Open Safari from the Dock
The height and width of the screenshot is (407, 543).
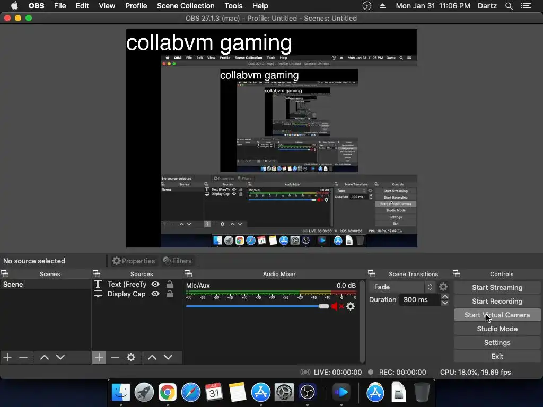coord(191,392)
